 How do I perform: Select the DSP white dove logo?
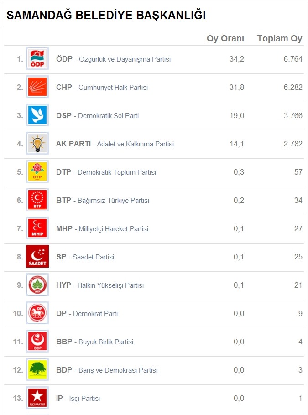pyautogui.click(x=37, y=115)
